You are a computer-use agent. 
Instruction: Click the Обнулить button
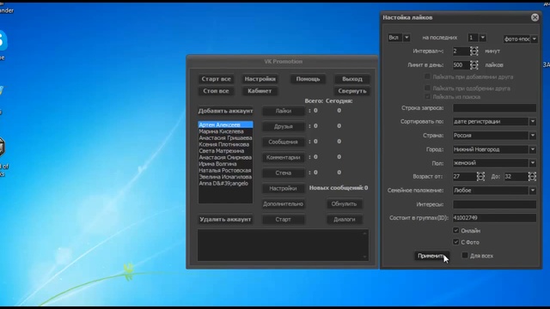pos(344,204)
